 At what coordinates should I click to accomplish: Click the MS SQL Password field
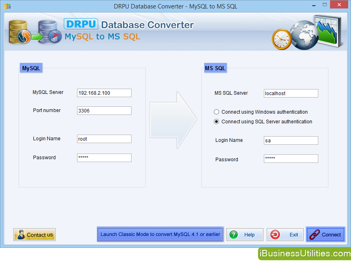pyautogui.click(x=291, y=159)
